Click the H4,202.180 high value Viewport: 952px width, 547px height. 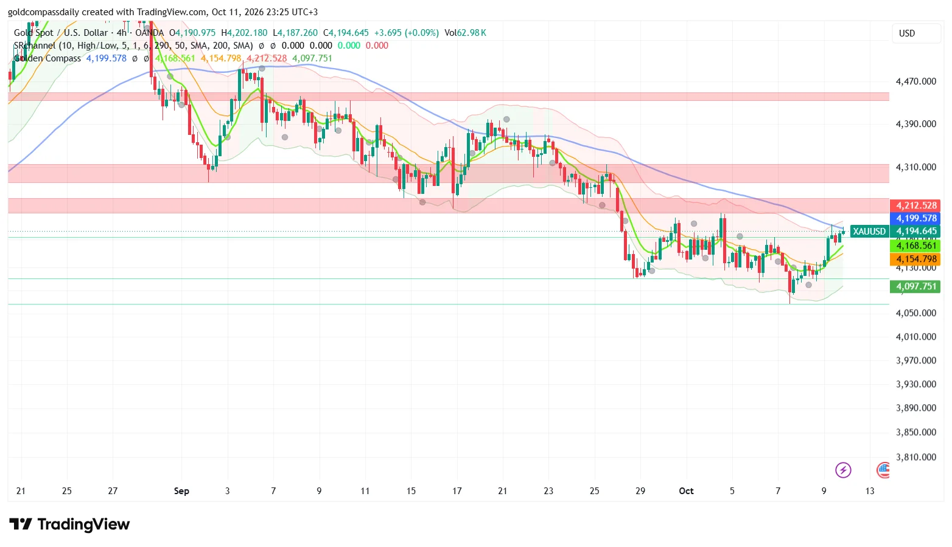pos(244,33)
